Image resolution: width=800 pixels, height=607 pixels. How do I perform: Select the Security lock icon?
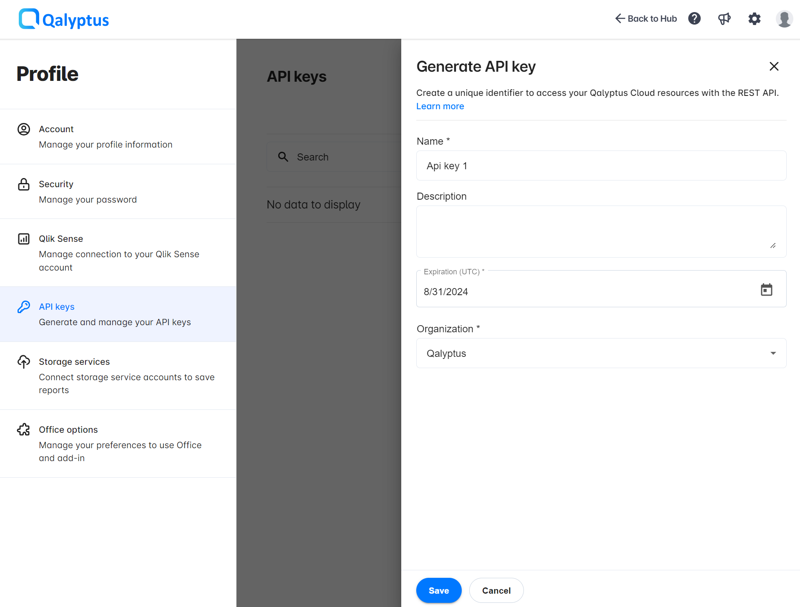pos(24,184)
